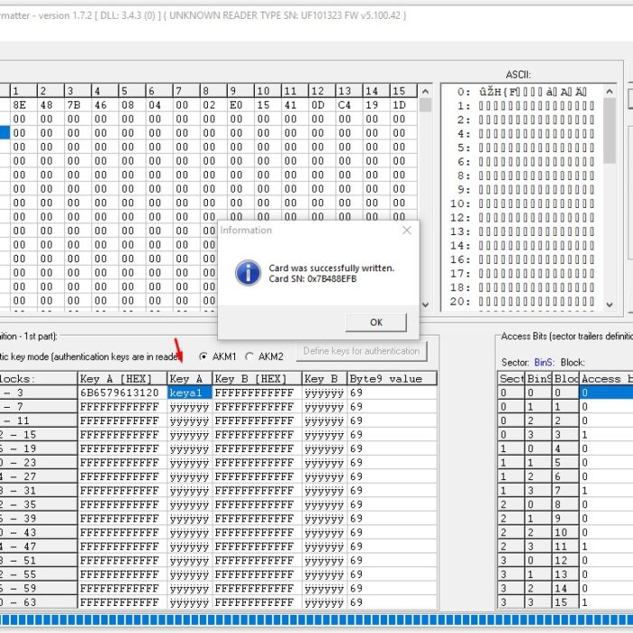Click the ASCII panel scrollbar thumb
Image resolution: width=633 pixels, height=633 pixels.
[609, 130]
